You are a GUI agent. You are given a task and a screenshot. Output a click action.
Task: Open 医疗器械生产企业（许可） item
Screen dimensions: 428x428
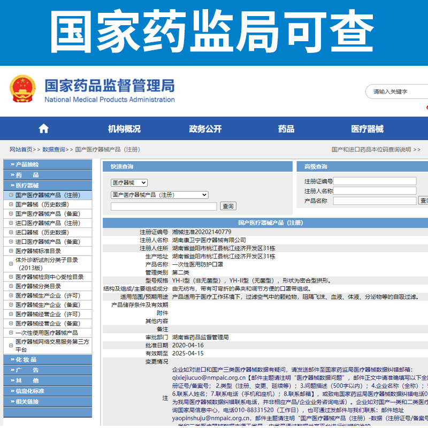click(48, 295)
